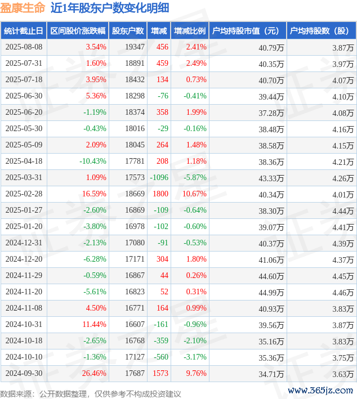Click the 区间股价涨跌幅 column header

77,31
